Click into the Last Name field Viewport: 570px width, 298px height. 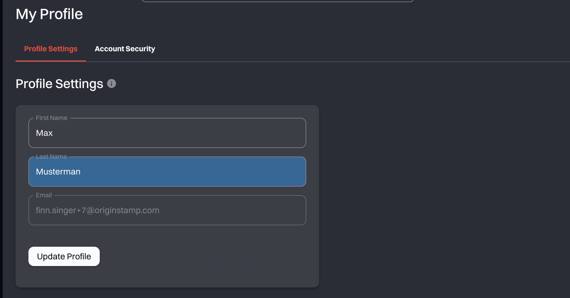[167, 172]
